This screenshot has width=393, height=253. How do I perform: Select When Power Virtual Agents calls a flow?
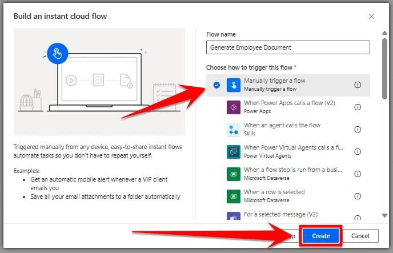[x=288, y=152]
